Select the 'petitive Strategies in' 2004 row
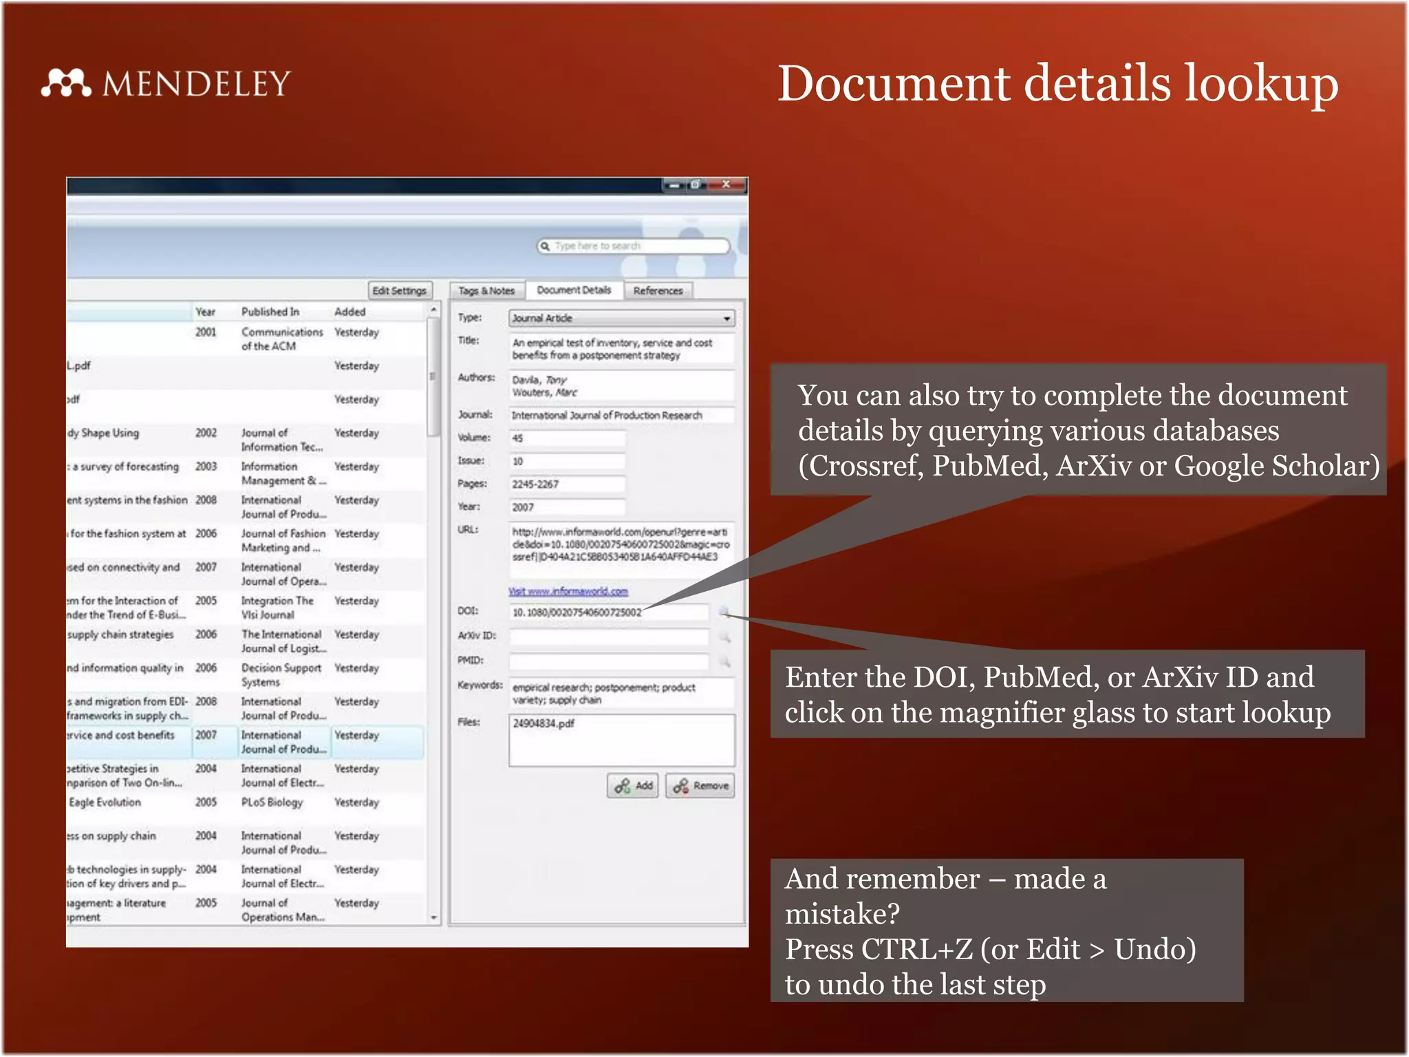This screenshot has height=1057, width=1409. tap(246, 776)
